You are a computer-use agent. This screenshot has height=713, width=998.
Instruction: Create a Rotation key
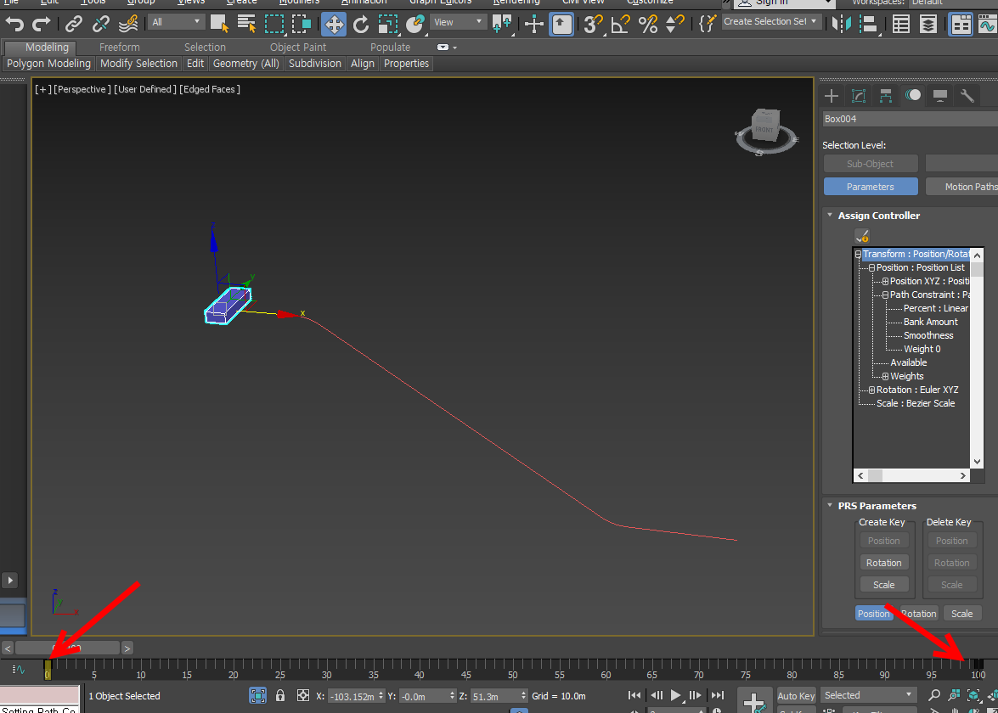point(883,563)
